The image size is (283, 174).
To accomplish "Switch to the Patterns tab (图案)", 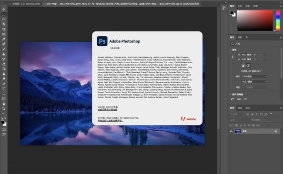I will (x=255, y=6).
